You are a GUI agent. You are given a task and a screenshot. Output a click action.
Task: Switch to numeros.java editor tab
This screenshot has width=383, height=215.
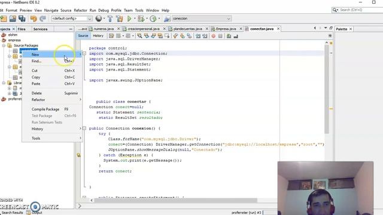click(104, 29)
